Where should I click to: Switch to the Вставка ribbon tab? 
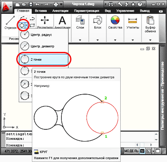click(40, 11)
